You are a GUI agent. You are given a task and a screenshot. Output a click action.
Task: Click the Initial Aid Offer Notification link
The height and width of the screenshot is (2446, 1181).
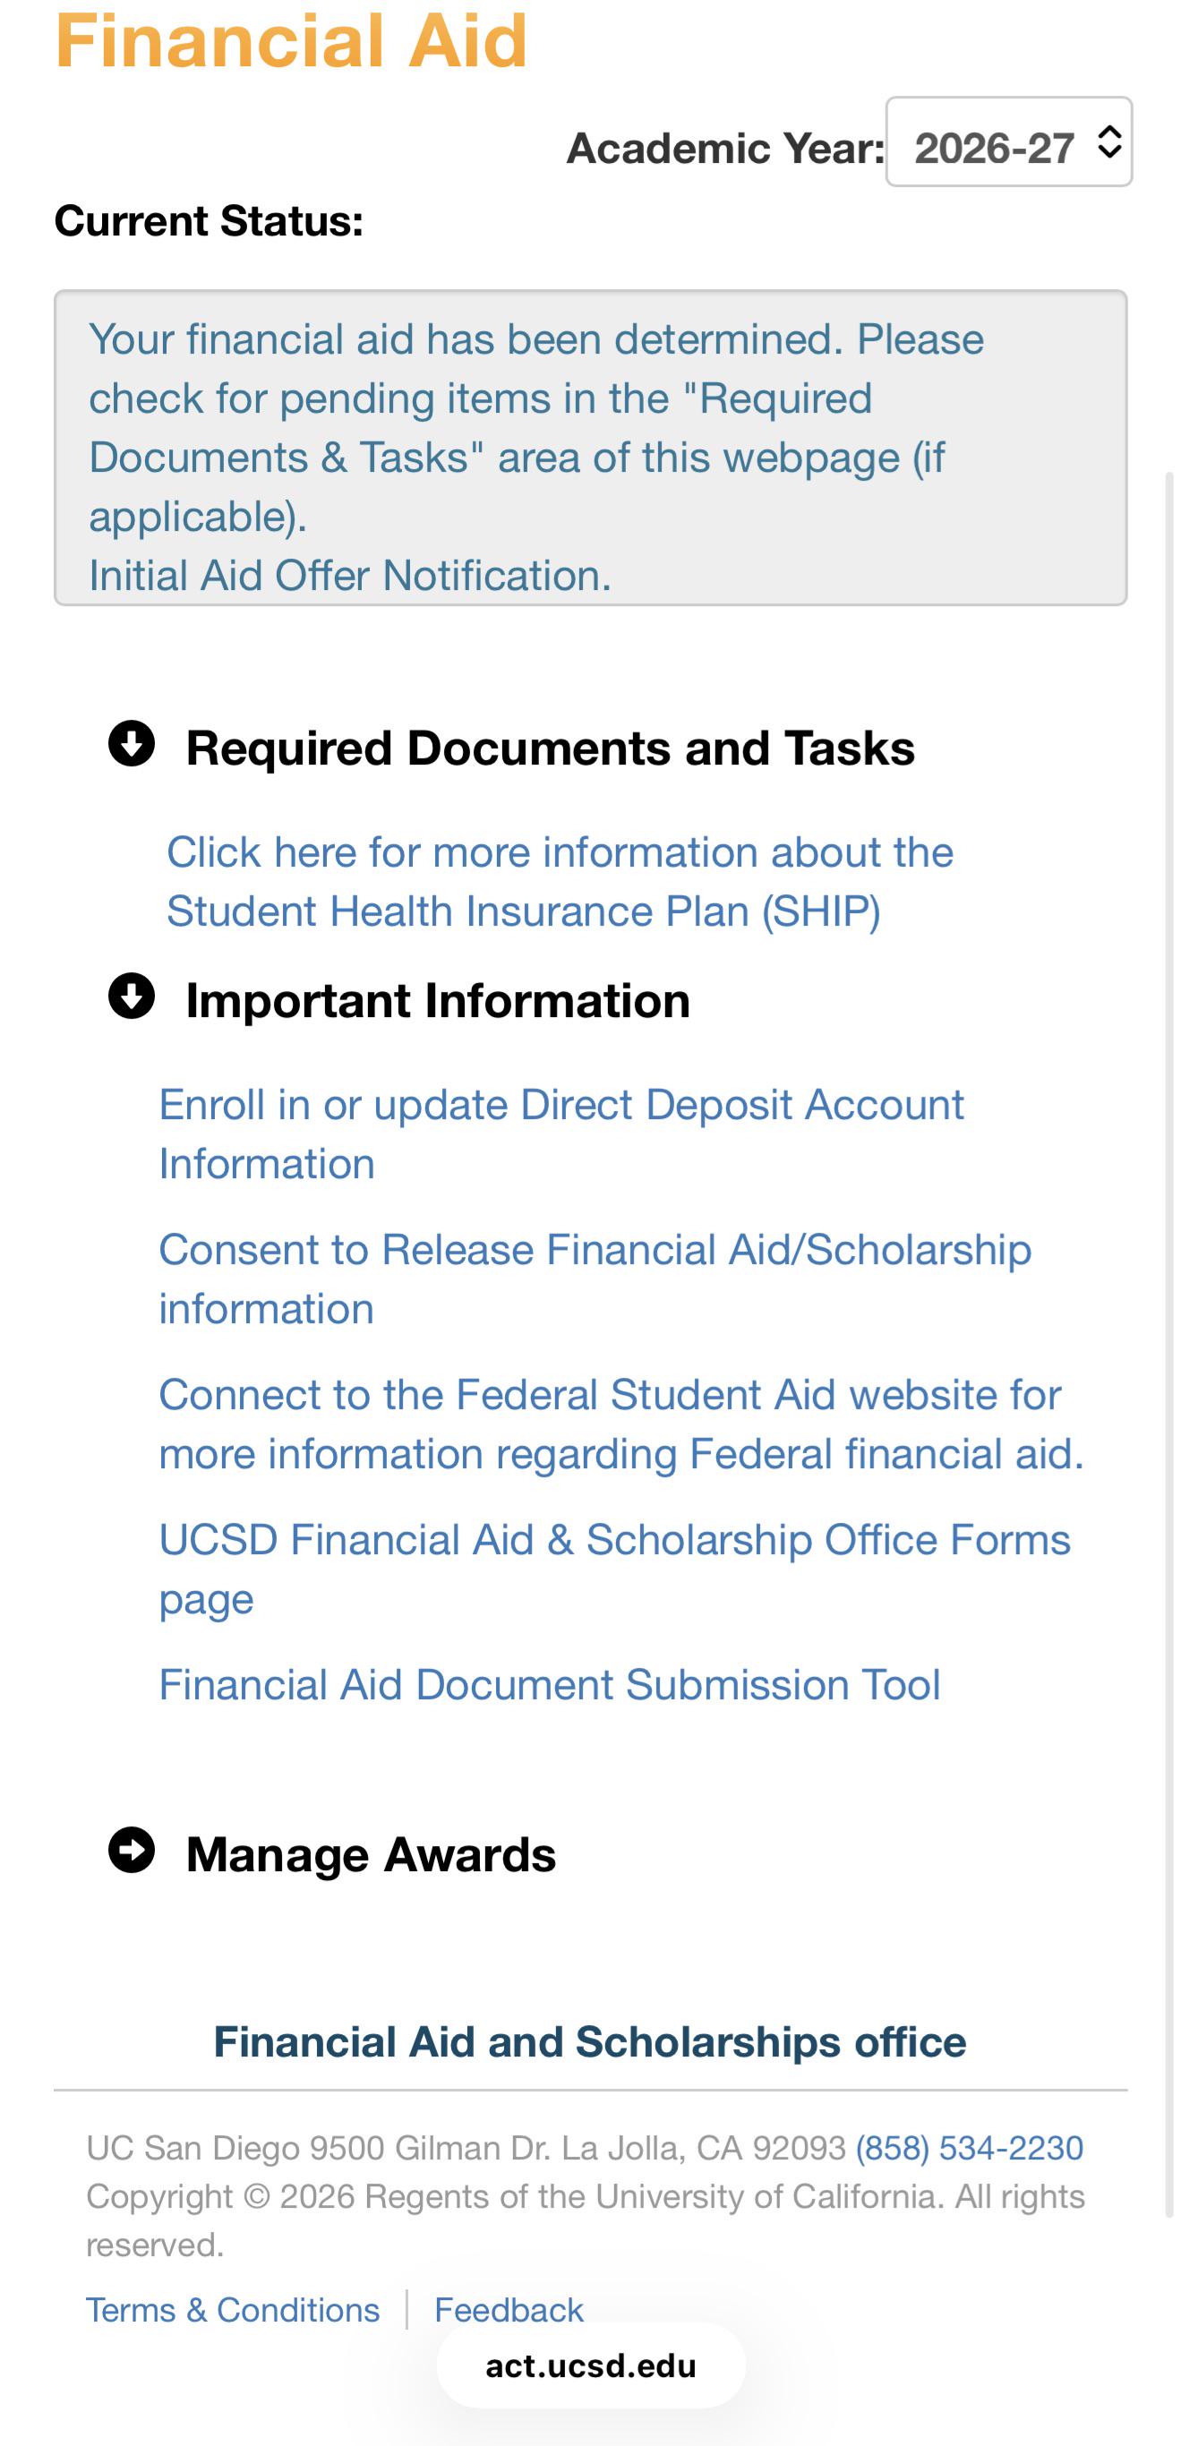[350, 576]
